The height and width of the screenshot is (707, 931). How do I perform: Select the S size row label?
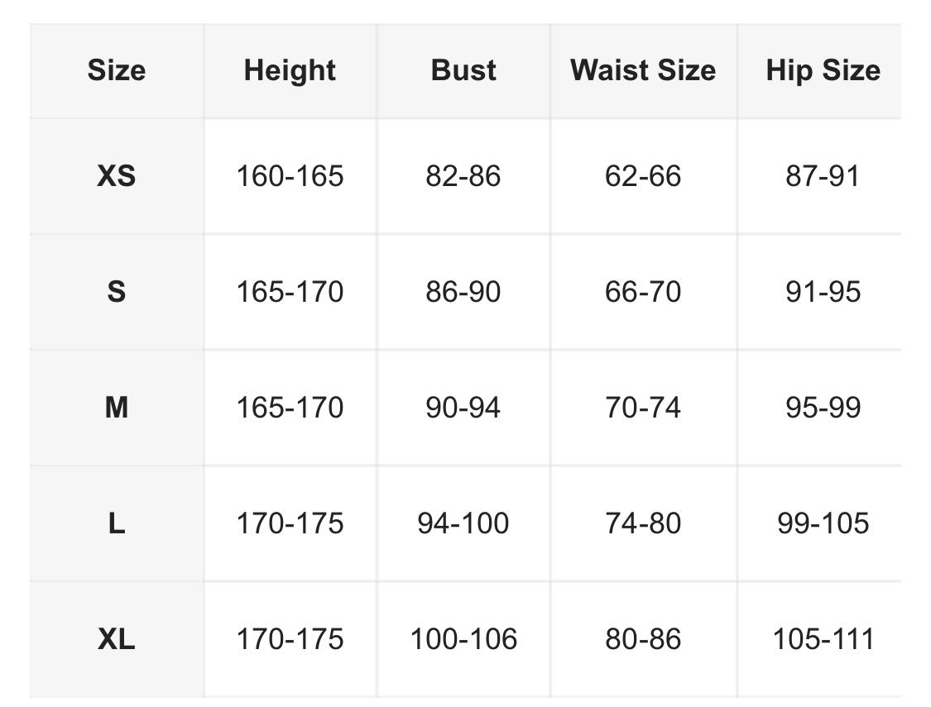coord(117,292)
